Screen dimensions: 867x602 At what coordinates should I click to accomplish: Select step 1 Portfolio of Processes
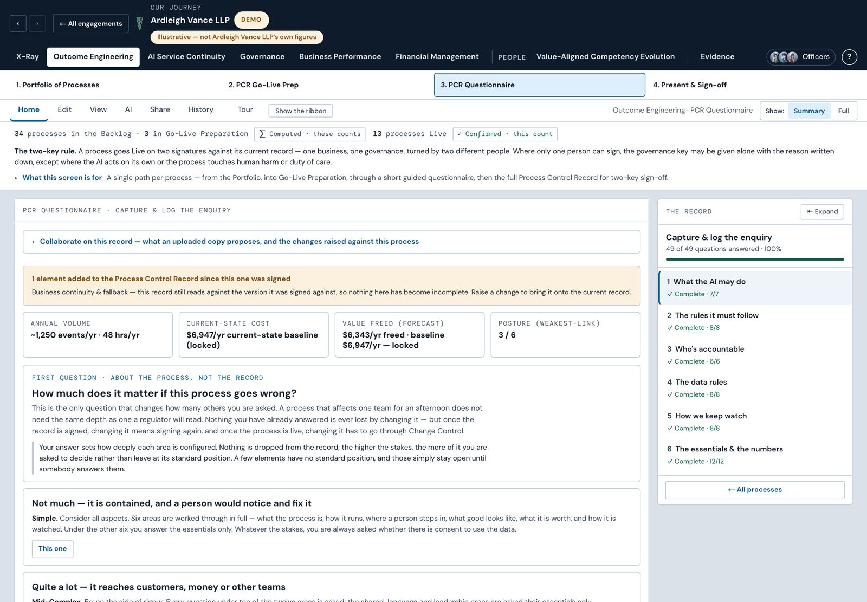click(114, 85)
